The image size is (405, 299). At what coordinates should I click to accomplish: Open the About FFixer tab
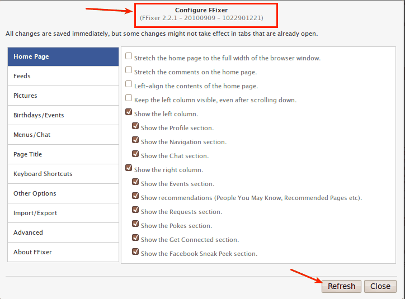63,252
